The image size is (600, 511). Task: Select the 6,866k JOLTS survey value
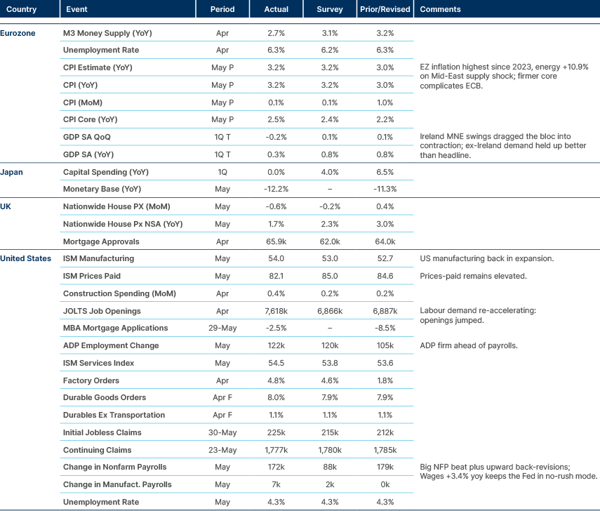click(x=329, y=311)
